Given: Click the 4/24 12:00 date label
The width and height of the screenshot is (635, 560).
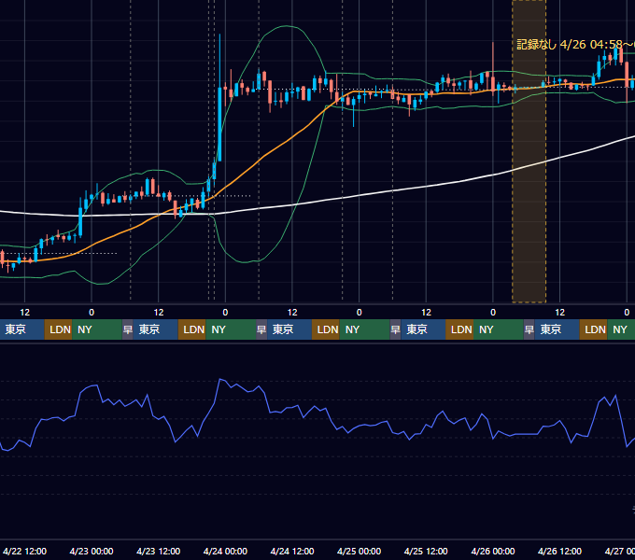Looking at the screenshot, I should tap(292, 551).
